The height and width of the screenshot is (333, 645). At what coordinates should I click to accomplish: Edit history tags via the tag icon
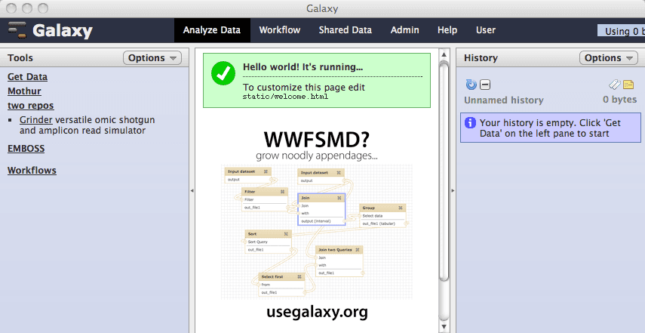click(615, 85)
